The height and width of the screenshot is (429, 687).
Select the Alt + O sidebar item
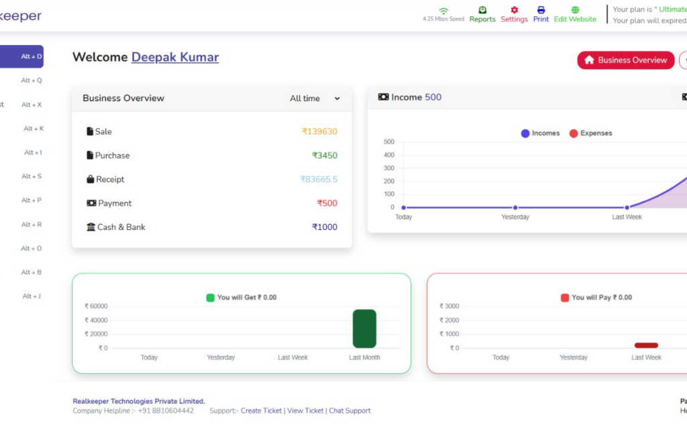tap(31, 248)
